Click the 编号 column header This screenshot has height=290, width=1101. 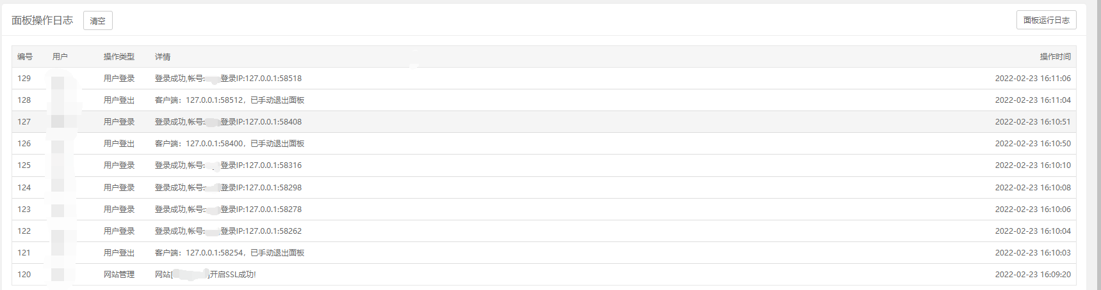(x=25, y=56)
